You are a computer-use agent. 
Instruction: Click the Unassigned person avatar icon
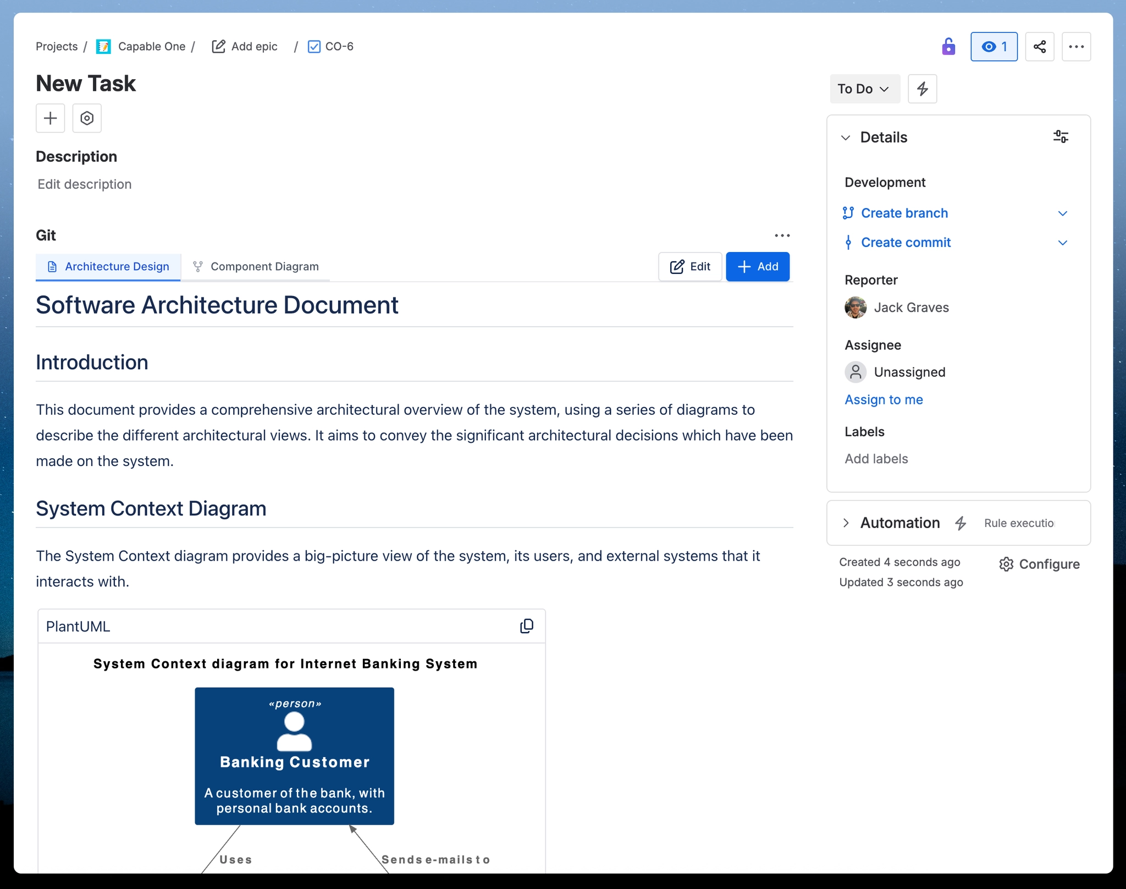tap(855, 372)
